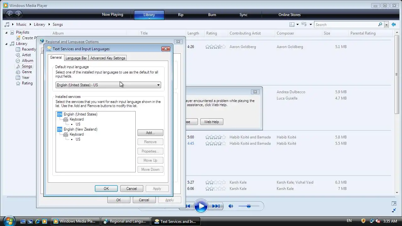Open the Burn tab
Image resolution: width=402 pixels, height=226 pixels.
(x=212, y=15)
